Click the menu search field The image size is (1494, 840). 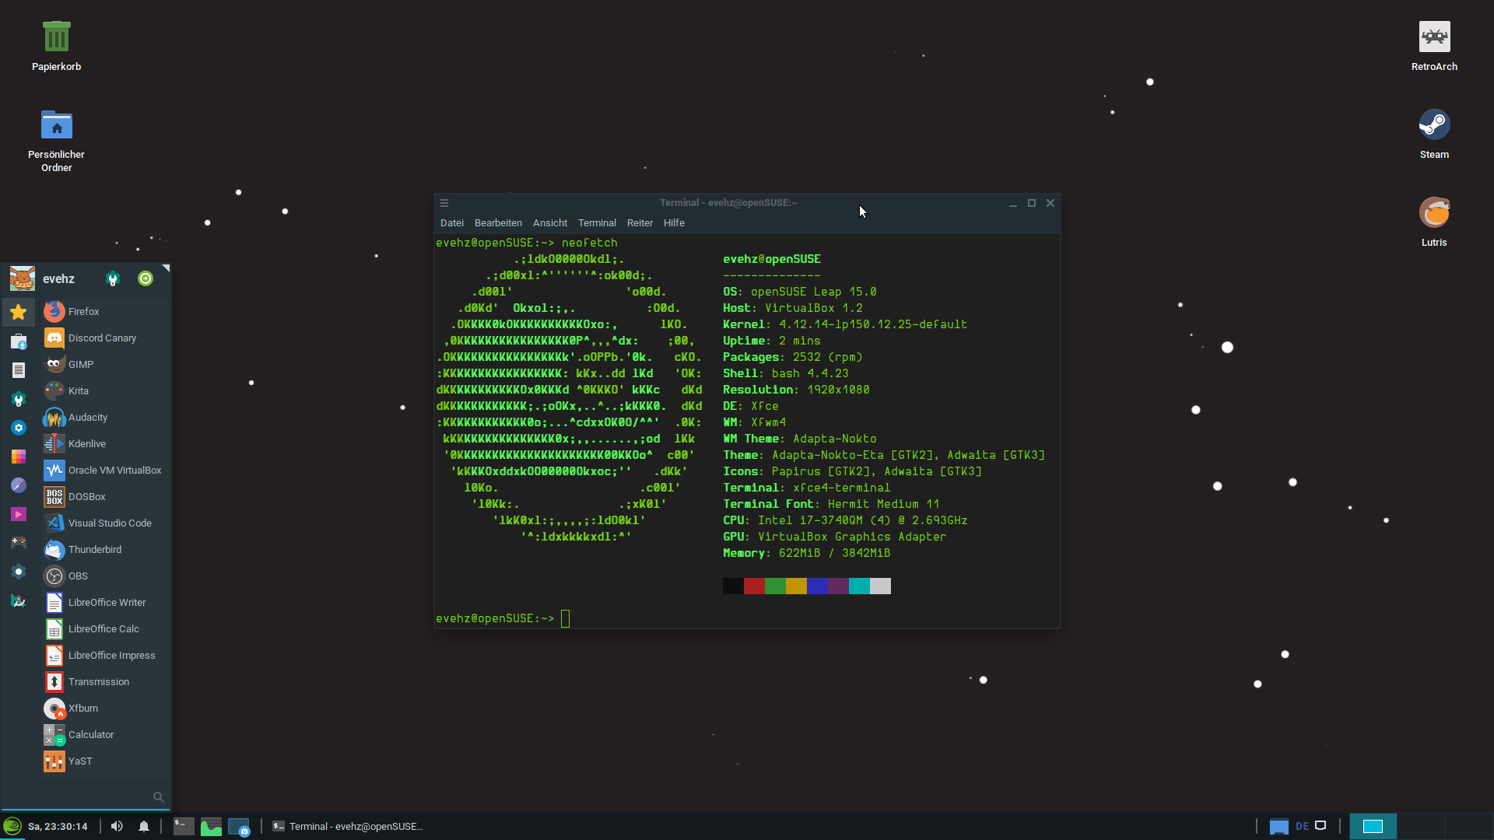click(x=86, y=797)
